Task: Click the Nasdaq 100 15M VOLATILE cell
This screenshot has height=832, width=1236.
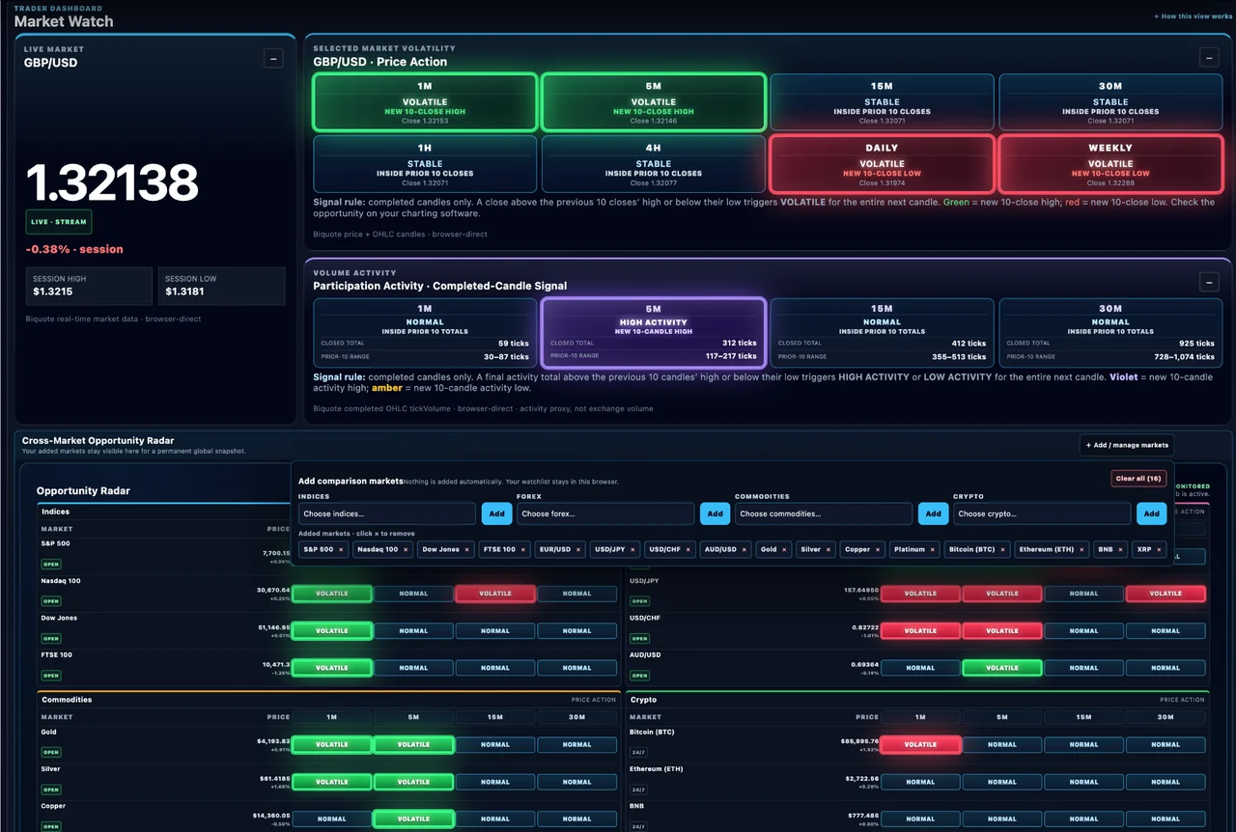Action: tap(495, 594)
